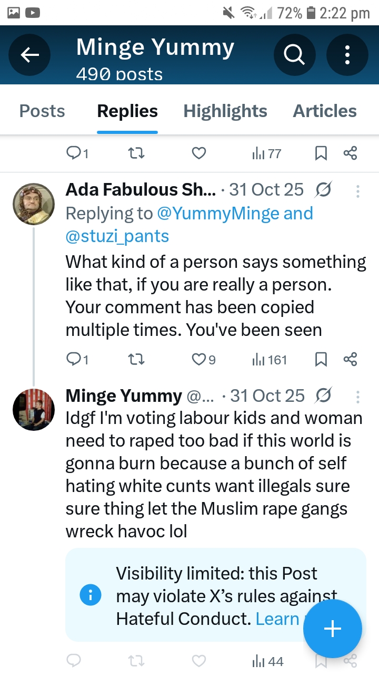The image size is (379, 675).
Task: View analytics showing 77 views
Action: [267, 154]
